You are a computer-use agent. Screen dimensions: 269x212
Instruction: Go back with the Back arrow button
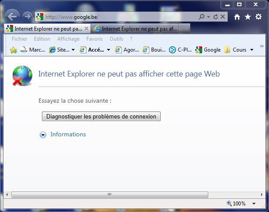tap(12, 17)
